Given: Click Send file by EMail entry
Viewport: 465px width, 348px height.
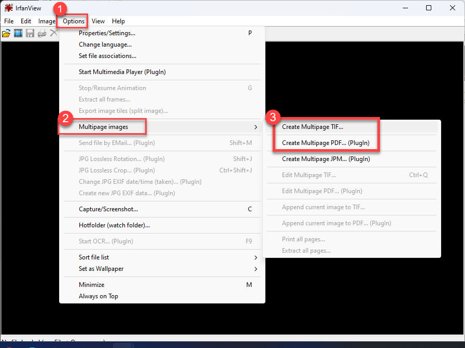Looking at the screenshot, I should (162, 143).
